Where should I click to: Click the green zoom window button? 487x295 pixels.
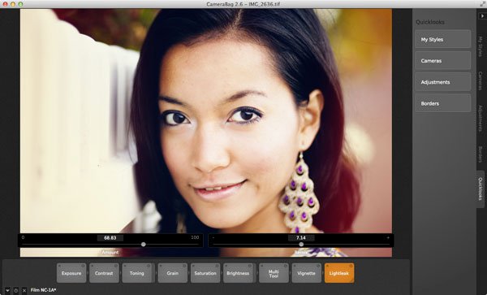(20, 4)
